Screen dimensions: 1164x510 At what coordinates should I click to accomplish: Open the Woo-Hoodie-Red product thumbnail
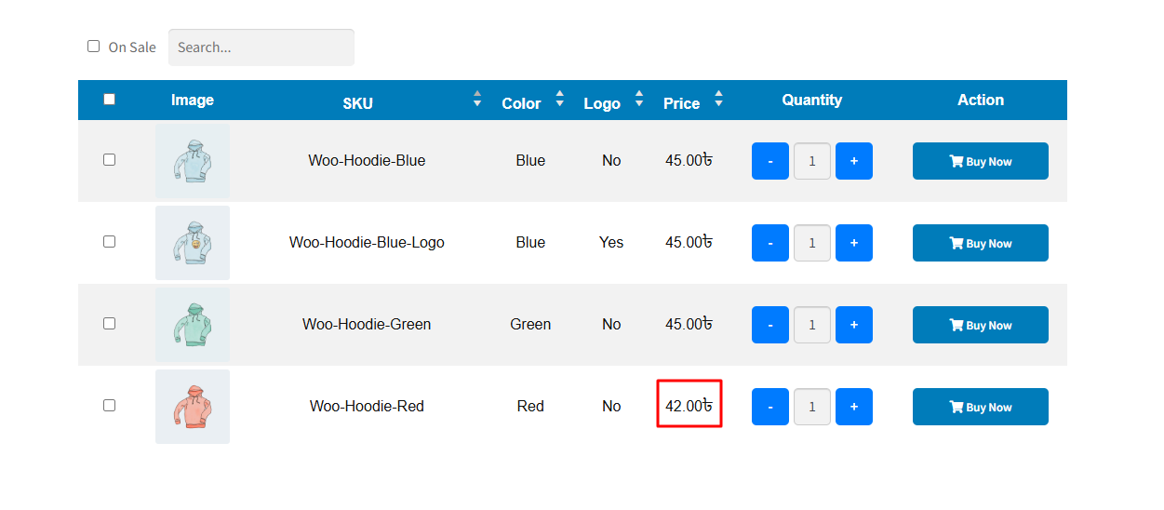click(193, 407)
